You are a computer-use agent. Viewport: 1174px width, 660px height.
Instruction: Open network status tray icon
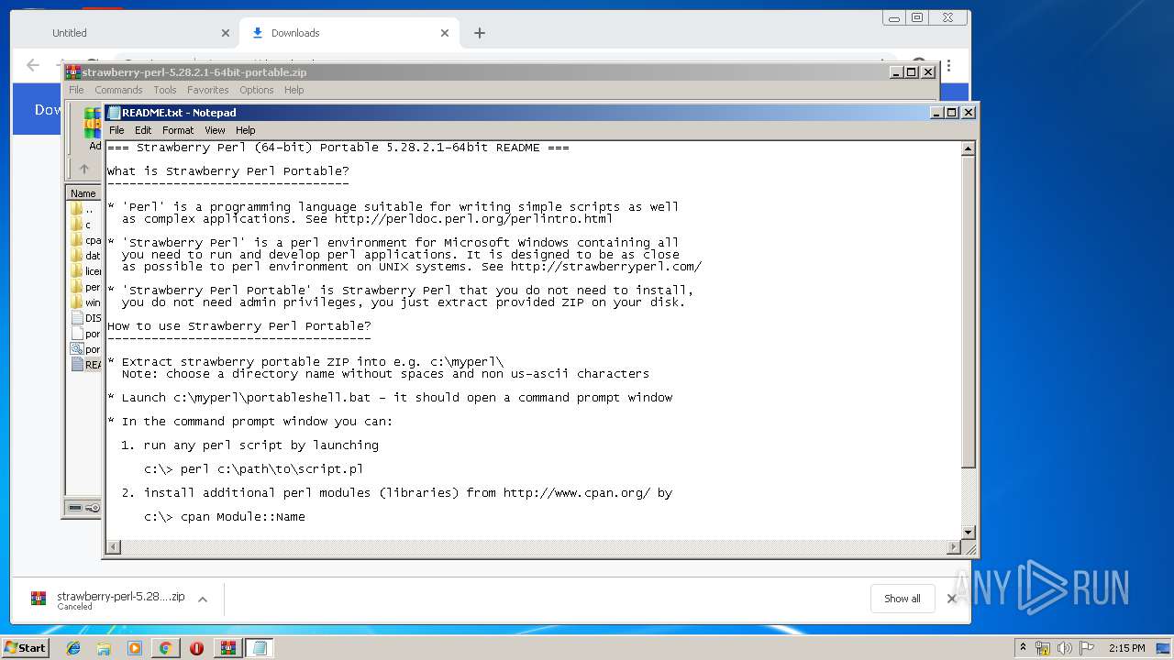(1043, 648)
